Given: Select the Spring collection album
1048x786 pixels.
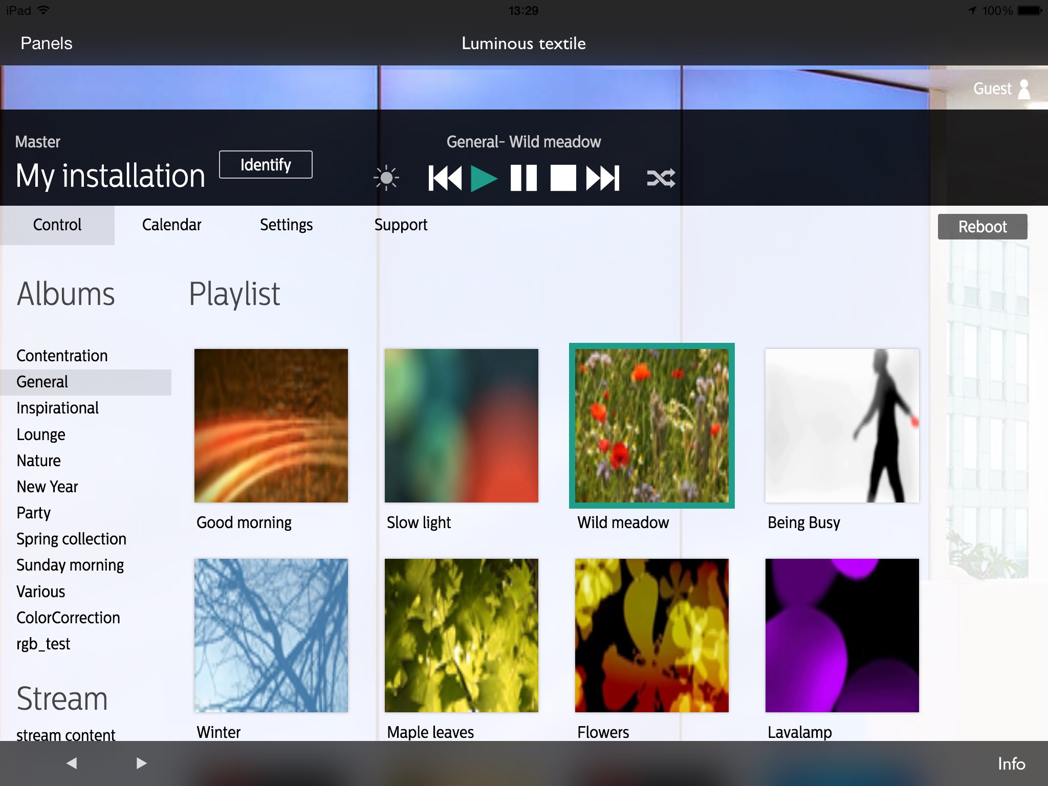Looking at the screenshot, I should point(71,539).
